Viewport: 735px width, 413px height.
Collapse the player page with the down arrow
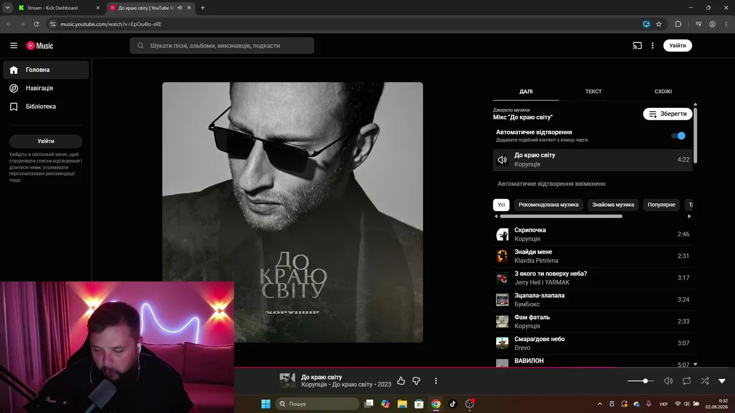click(x=722, y=381)
